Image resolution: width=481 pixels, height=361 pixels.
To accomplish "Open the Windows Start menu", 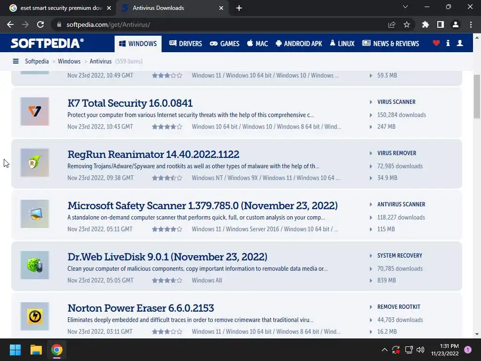I will pyautogui.click(x=15, y=350).
